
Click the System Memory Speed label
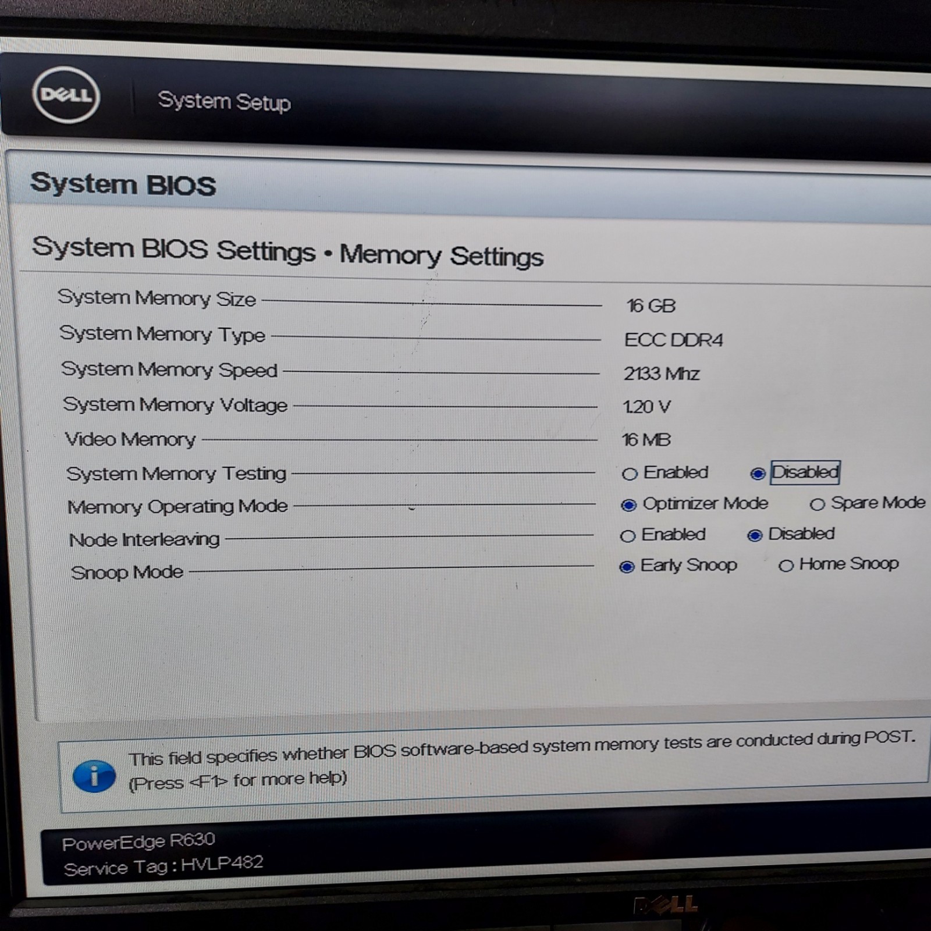(169, 369)
